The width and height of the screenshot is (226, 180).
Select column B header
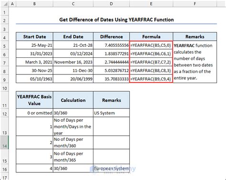point(34,4)
